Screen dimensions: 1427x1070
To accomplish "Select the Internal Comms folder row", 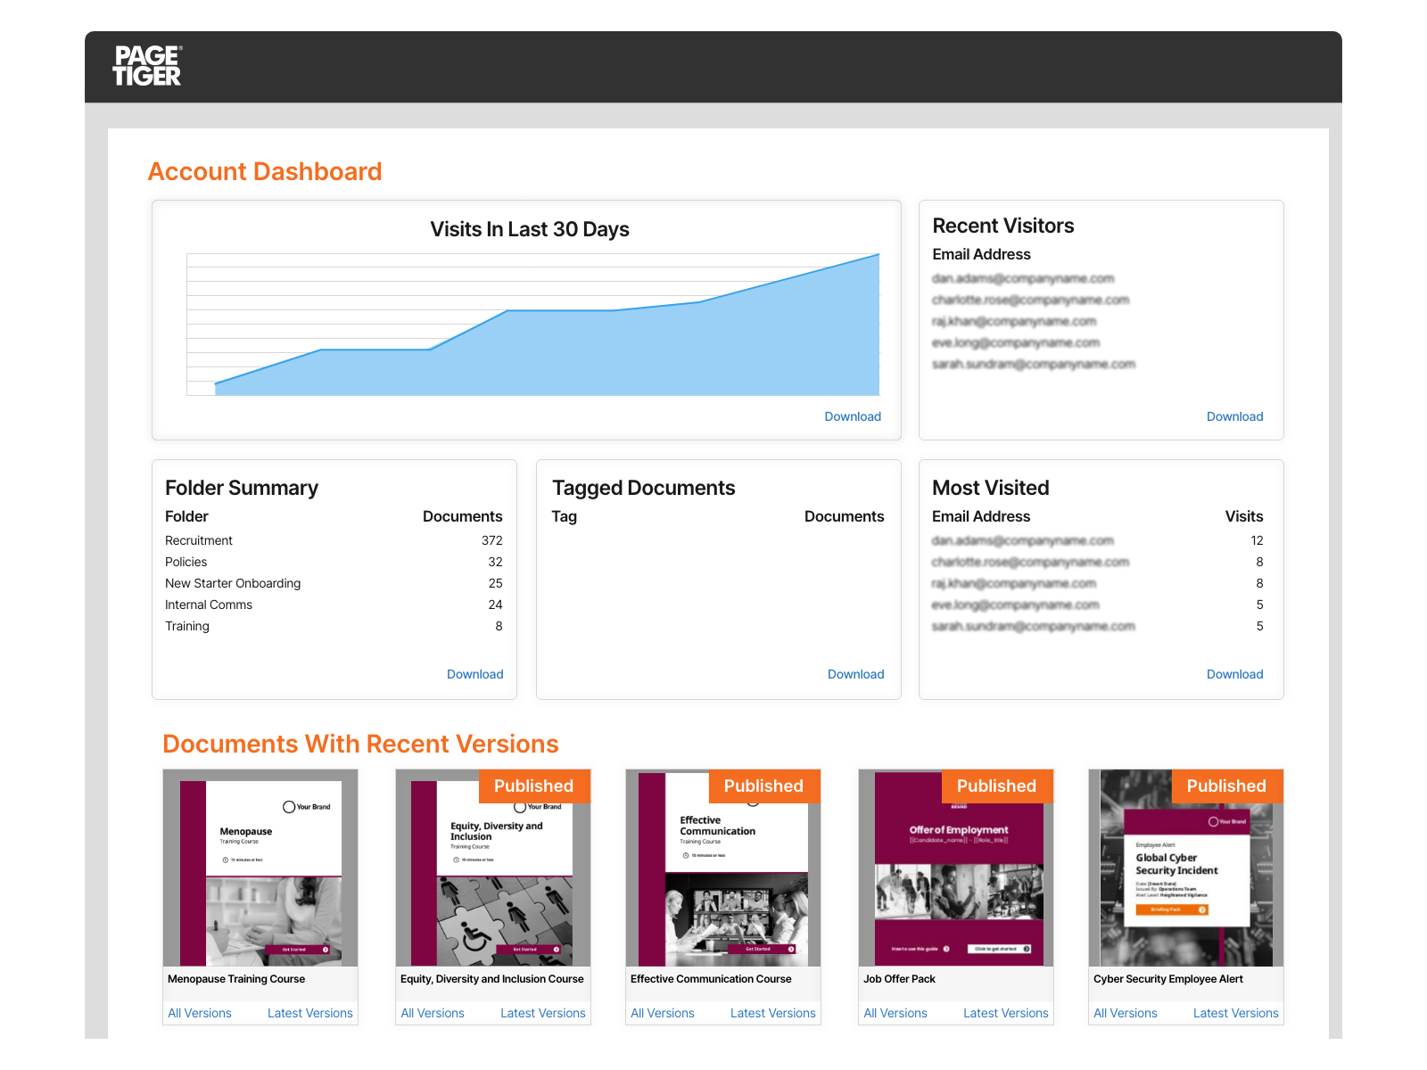I will (334, 605).
